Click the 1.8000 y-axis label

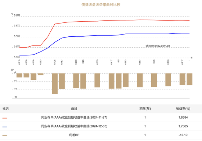pos(17,25)
